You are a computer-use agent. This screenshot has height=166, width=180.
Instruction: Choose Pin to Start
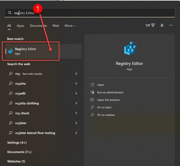click(x=104, y=107)
